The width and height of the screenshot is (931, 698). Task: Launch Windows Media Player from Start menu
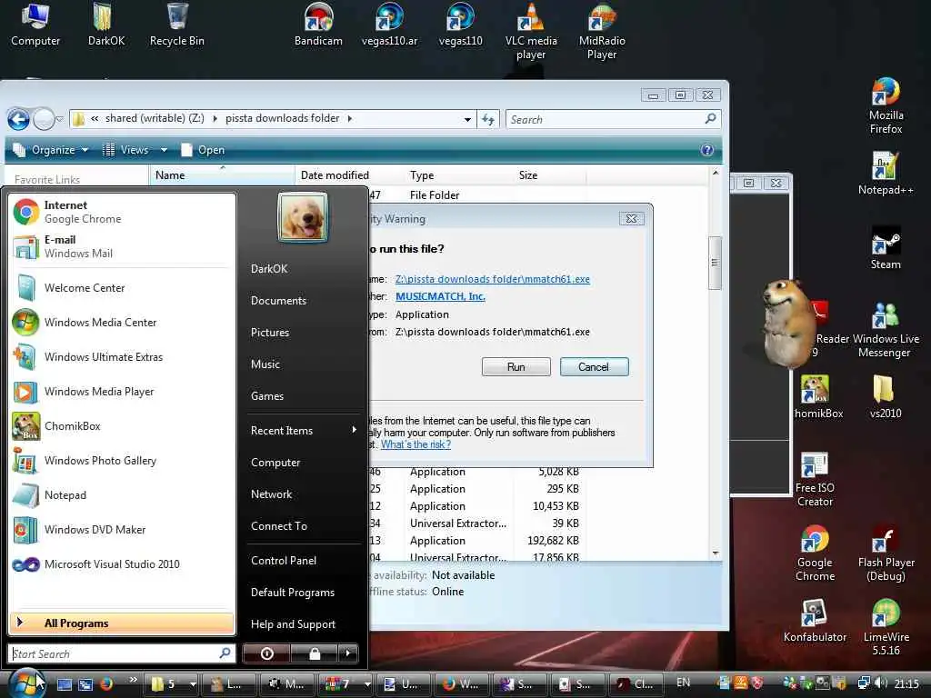[x=121, y=392]
